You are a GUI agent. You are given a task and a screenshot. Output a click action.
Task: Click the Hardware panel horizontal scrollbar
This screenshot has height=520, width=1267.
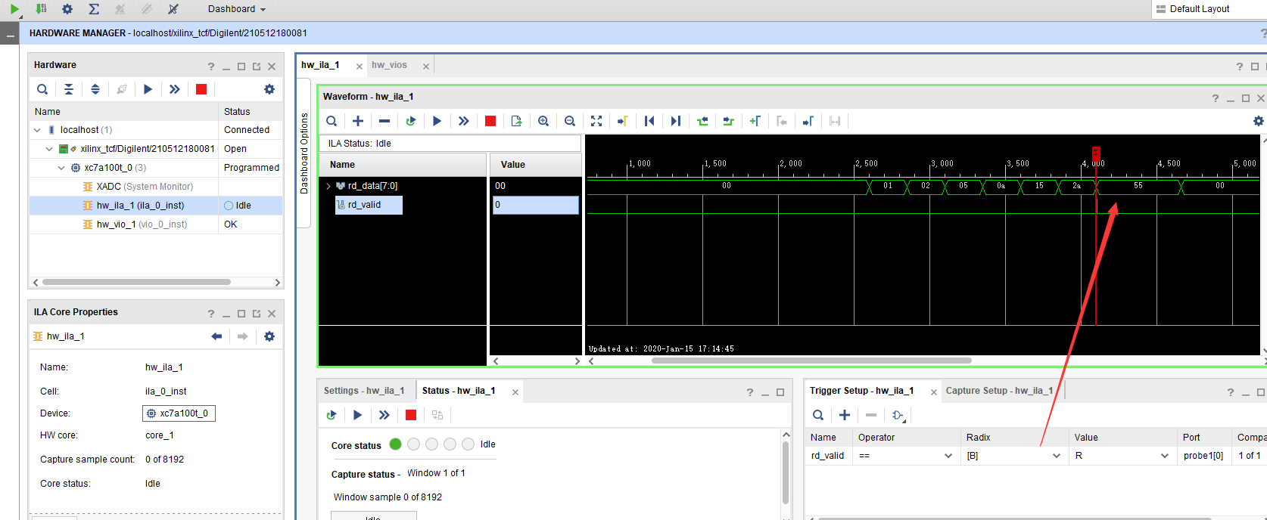136,282
